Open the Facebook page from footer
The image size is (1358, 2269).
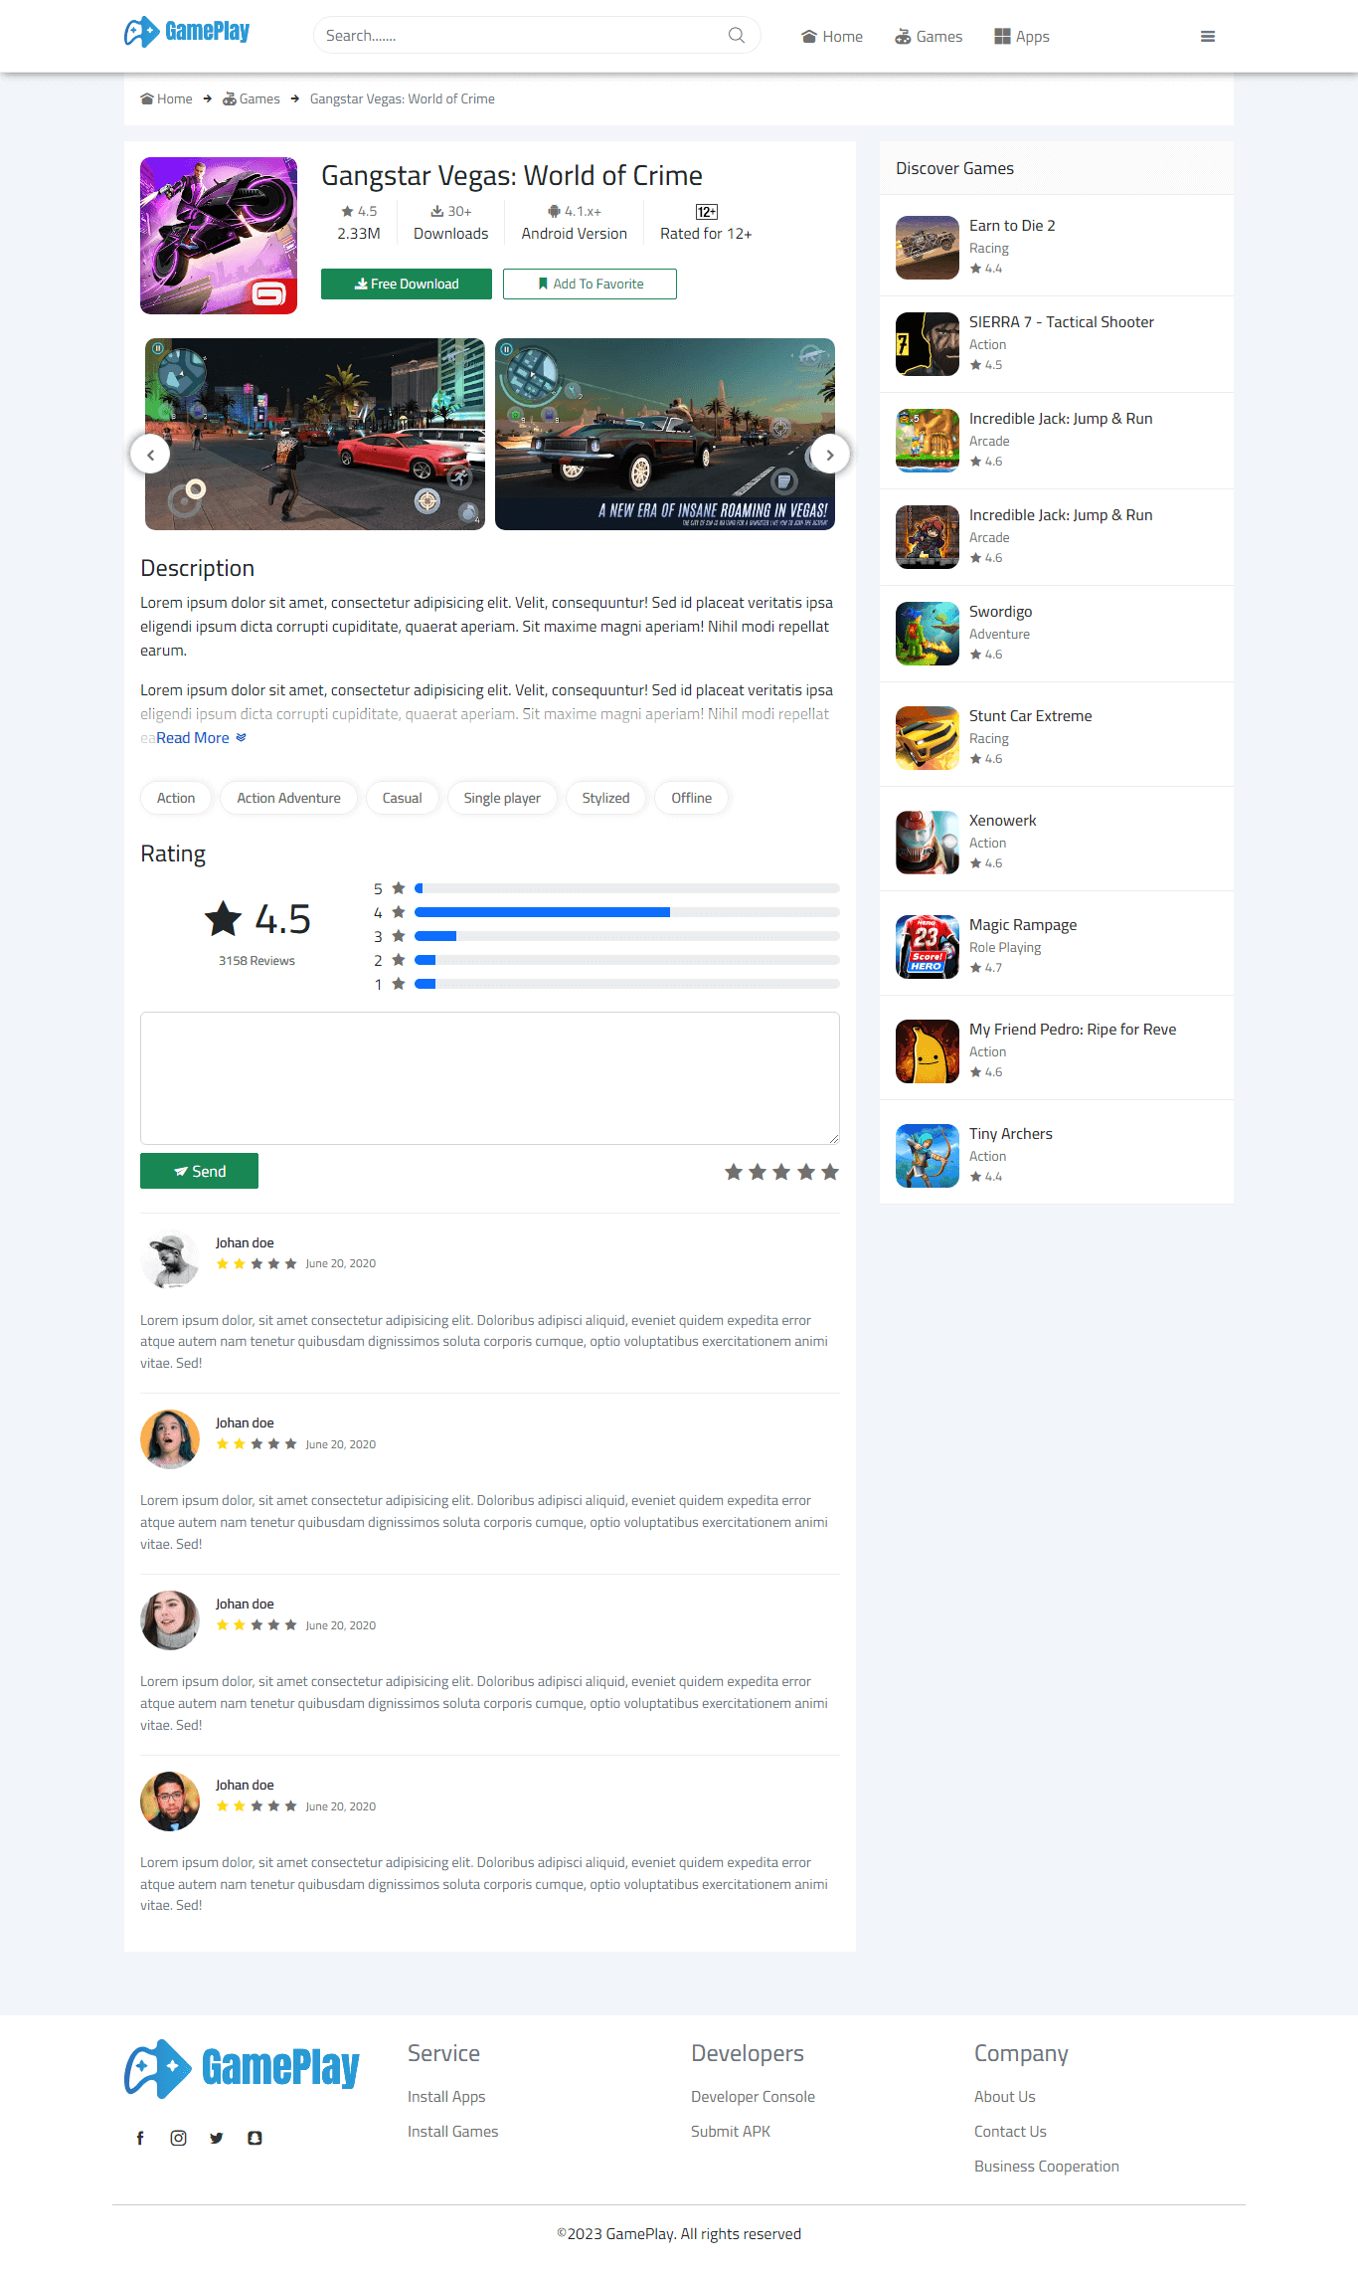pyautogui.click(x=140, y=2138)
